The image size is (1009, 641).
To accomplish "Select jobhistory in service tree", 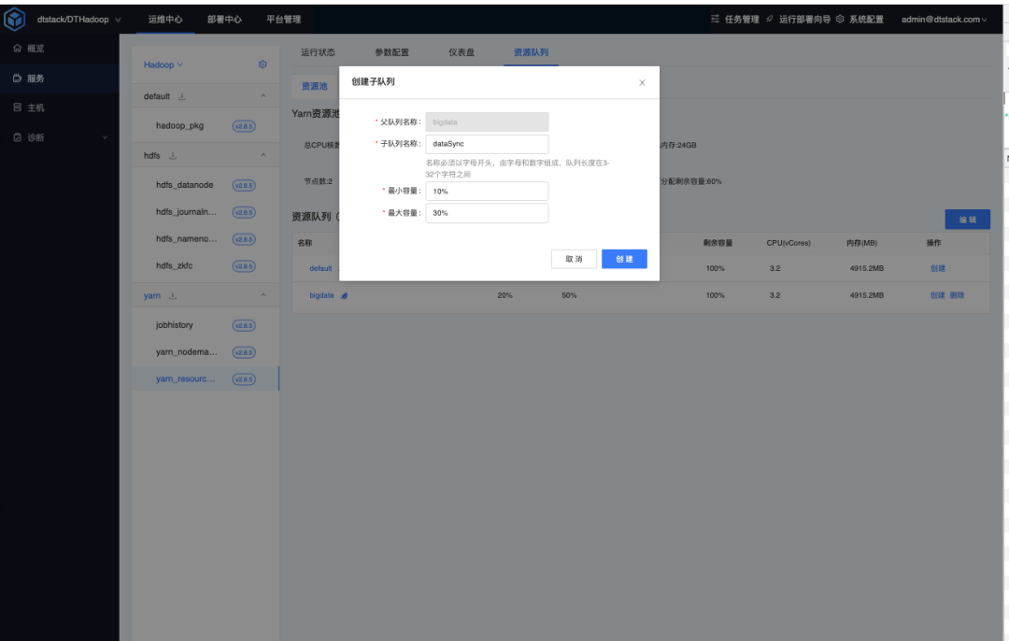I will [175, 325].
